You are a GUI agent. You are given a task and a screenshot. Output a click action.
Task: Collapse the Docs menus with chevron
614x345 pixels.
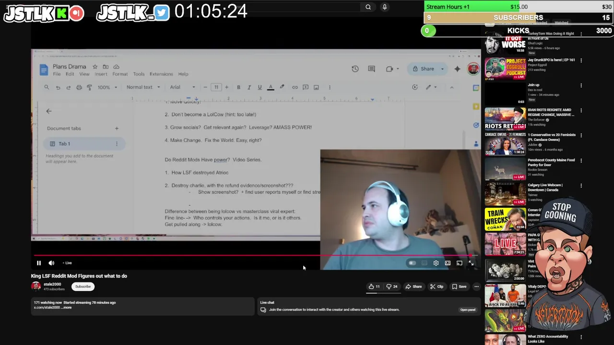(451, 87)
